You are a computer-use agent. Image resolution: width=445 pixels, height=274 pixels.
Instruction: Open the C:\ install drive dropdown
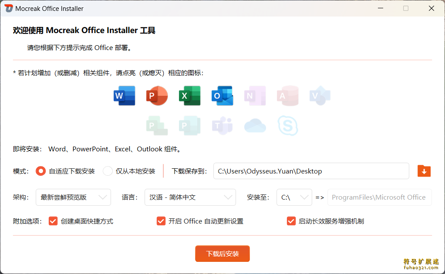click(294, 197)
